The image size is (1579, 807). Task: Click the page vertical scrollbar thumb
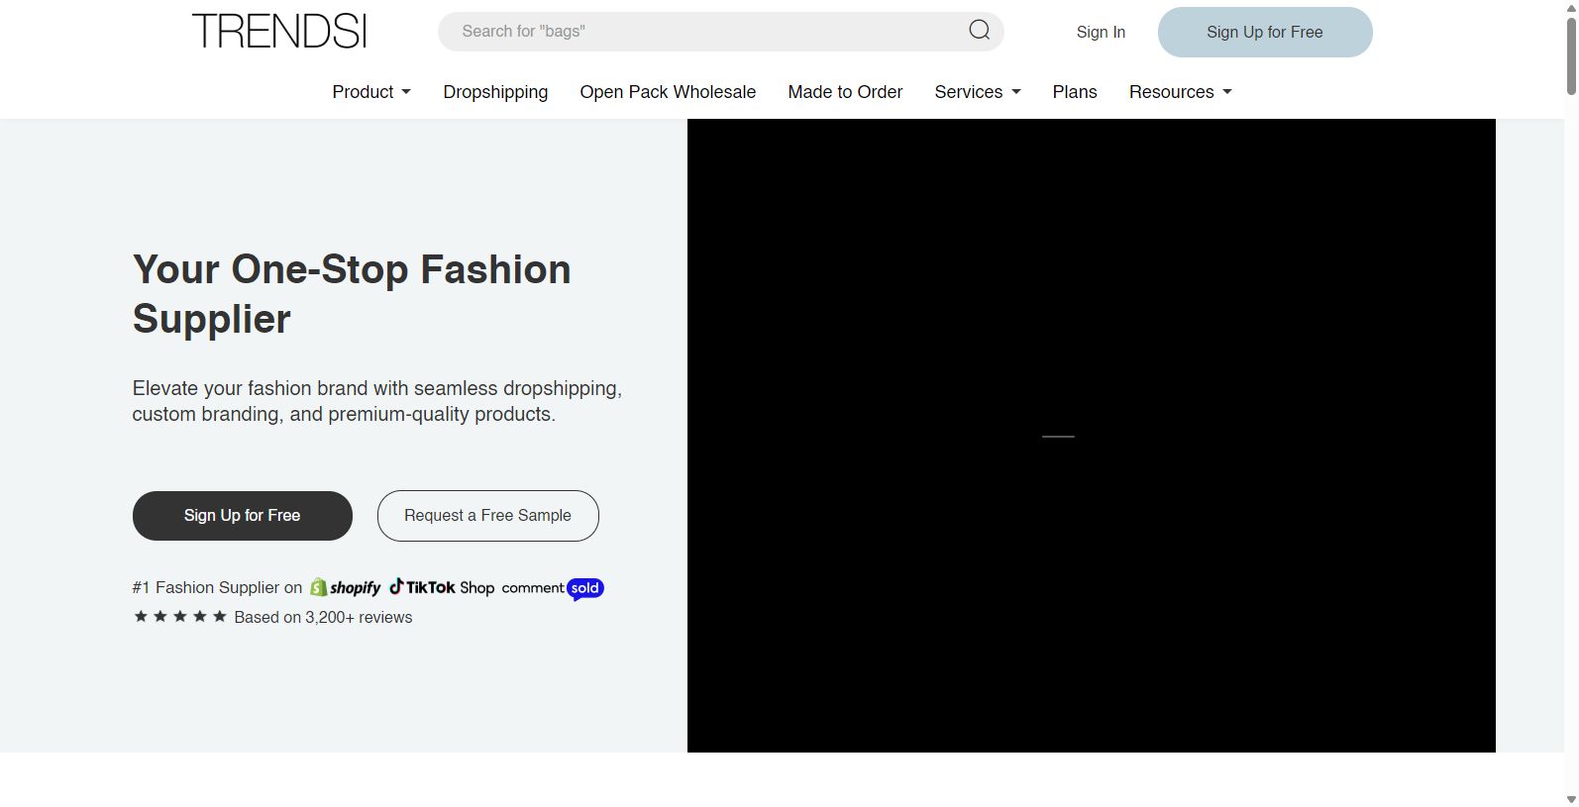click(x=1571, y=55)
